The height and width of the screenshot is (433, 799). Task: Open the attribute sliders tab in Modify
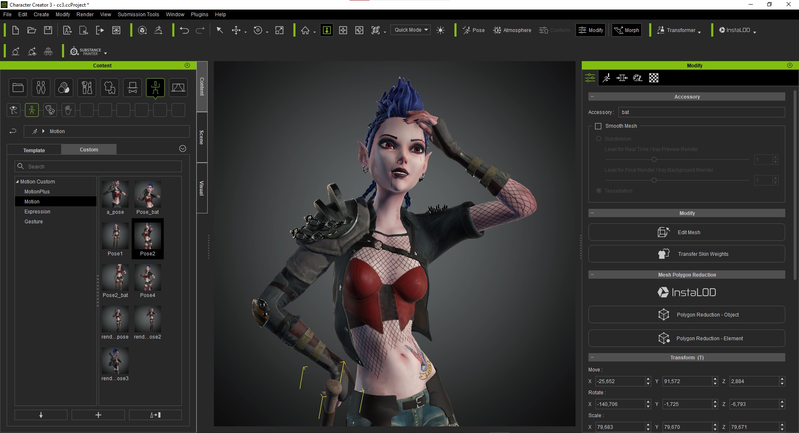pos(590,78)
